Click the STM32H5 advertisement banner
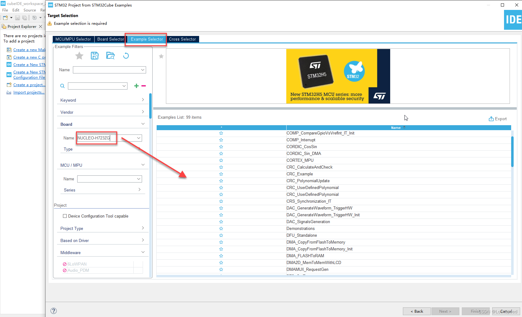This screenshot has height=317, width=522. [x=338, y=76]
